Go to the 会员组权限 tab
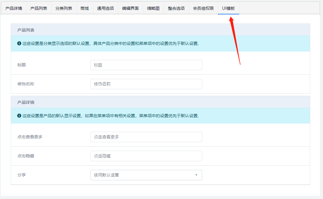323x199 pixels. 203,8
